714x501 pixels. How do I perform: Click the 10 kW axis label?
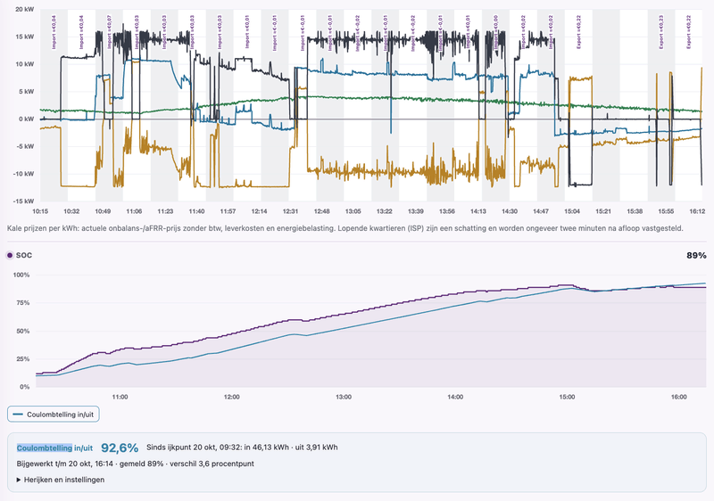tap(25, 64)
